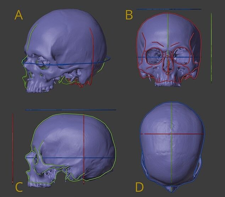The height and width of the screenshot is (197, 225).
Task: Click the long blue line above side profile skull
Action: 71,110
